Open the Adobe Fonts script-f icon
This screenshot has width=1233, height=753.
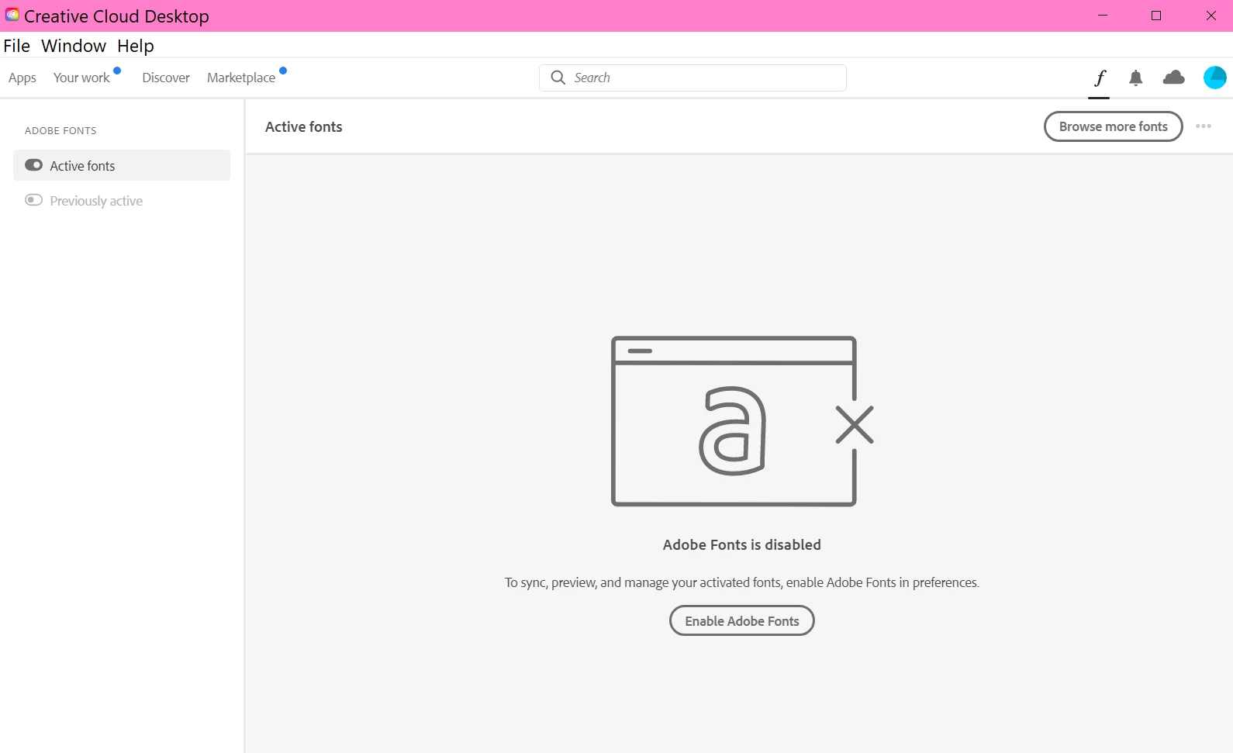[x=1099, y=78]
